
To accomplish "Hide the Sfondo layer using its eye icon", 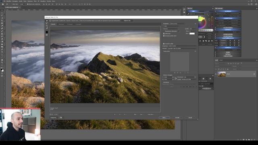I will click(216, 74).
